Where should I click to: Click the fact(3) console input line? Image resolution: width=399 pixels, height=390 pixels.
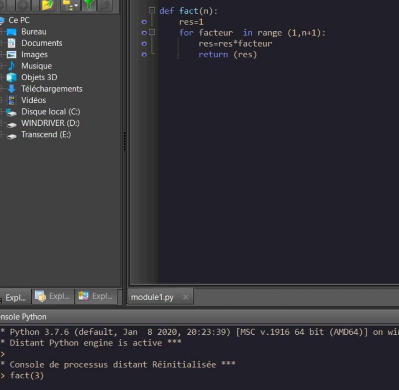pos(27,376)
